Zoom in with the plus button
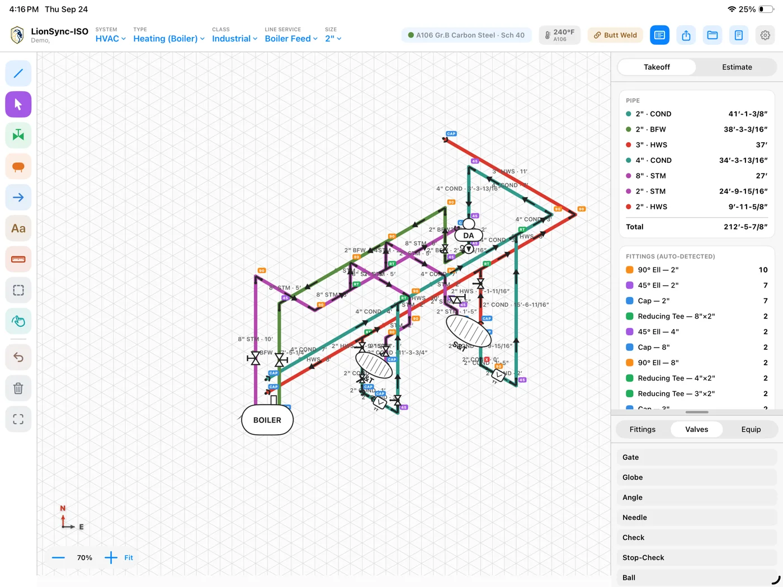Image resolution: width=783 pixels, height=587 pixels. pos(111,557)
